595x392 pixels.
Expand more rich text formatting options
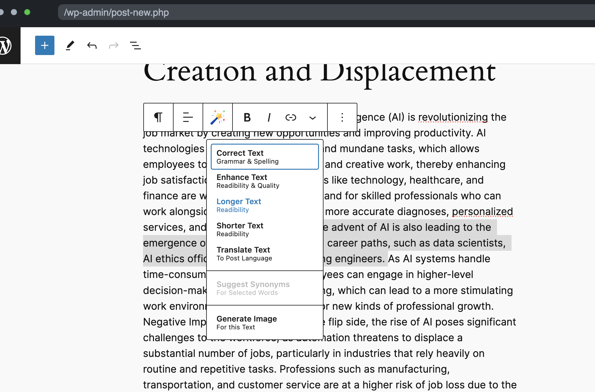[x=313, y=118]
